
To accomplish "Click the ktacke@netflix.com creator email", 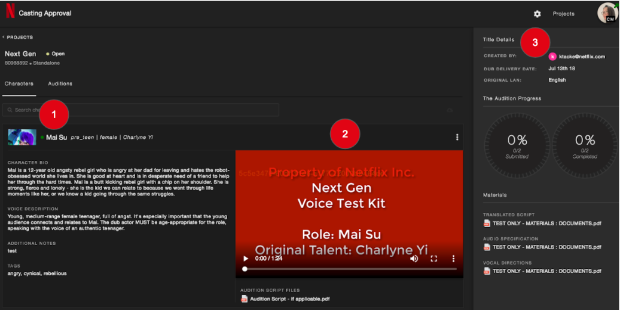I will click(x=582, y=57).
